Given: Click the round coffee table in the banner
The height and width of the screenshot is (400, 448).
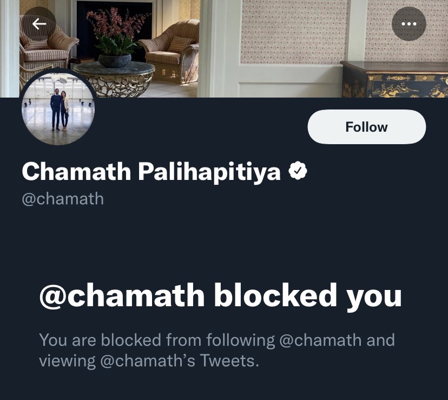Looking at the screenshot, I should pyautogui.click(x=114, y=79).
